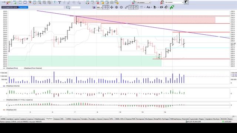Click the blue exclamation info icon
The image size is (237, 133).
[55, 2]
